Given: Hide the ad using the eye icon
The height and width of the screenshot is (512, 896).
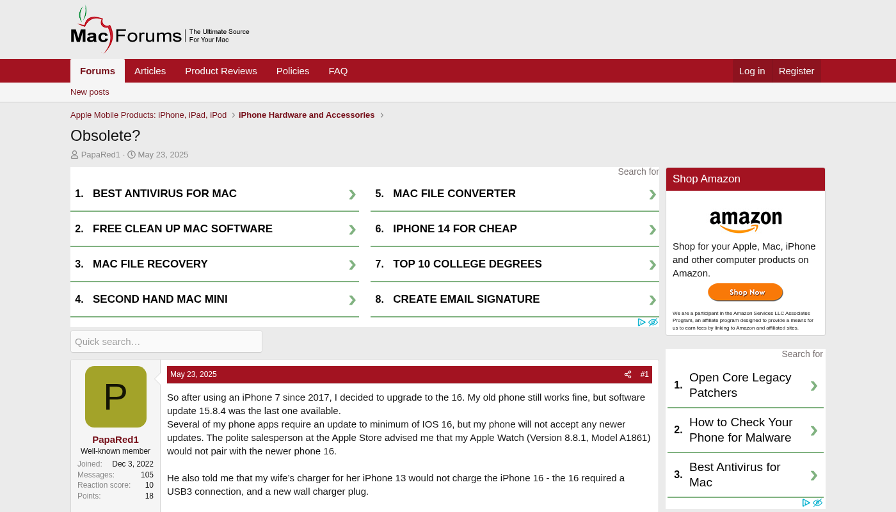Looking at the screenshot, I should (653, 323).
